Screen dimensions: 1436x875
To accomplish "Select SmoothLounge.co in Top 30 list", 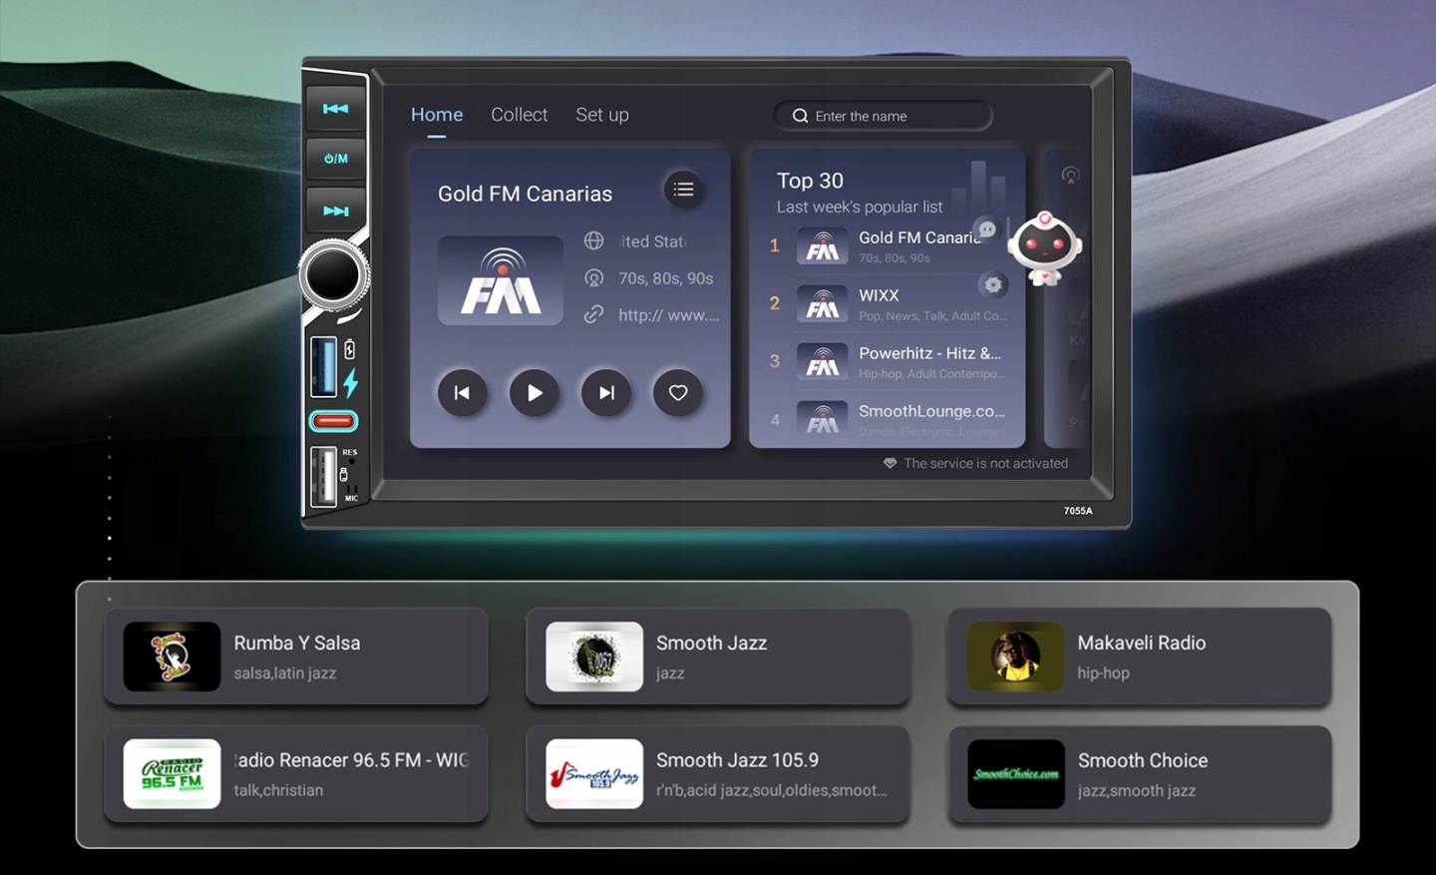I will click(x=890, y=419).
